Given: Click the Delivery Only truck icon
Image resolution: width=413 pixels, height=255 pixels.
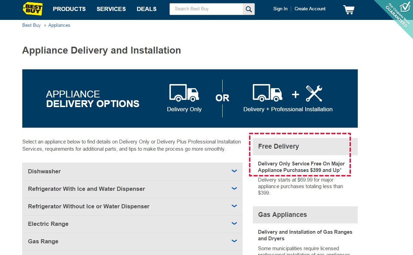Looking at the screenshot, I should (184, 93).
